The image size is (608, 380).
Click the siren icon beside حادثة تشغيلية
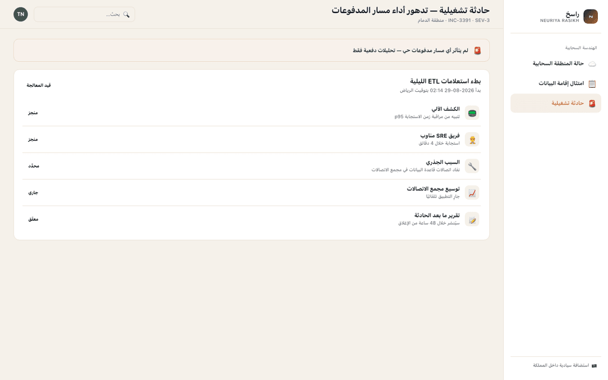(592, 104)
